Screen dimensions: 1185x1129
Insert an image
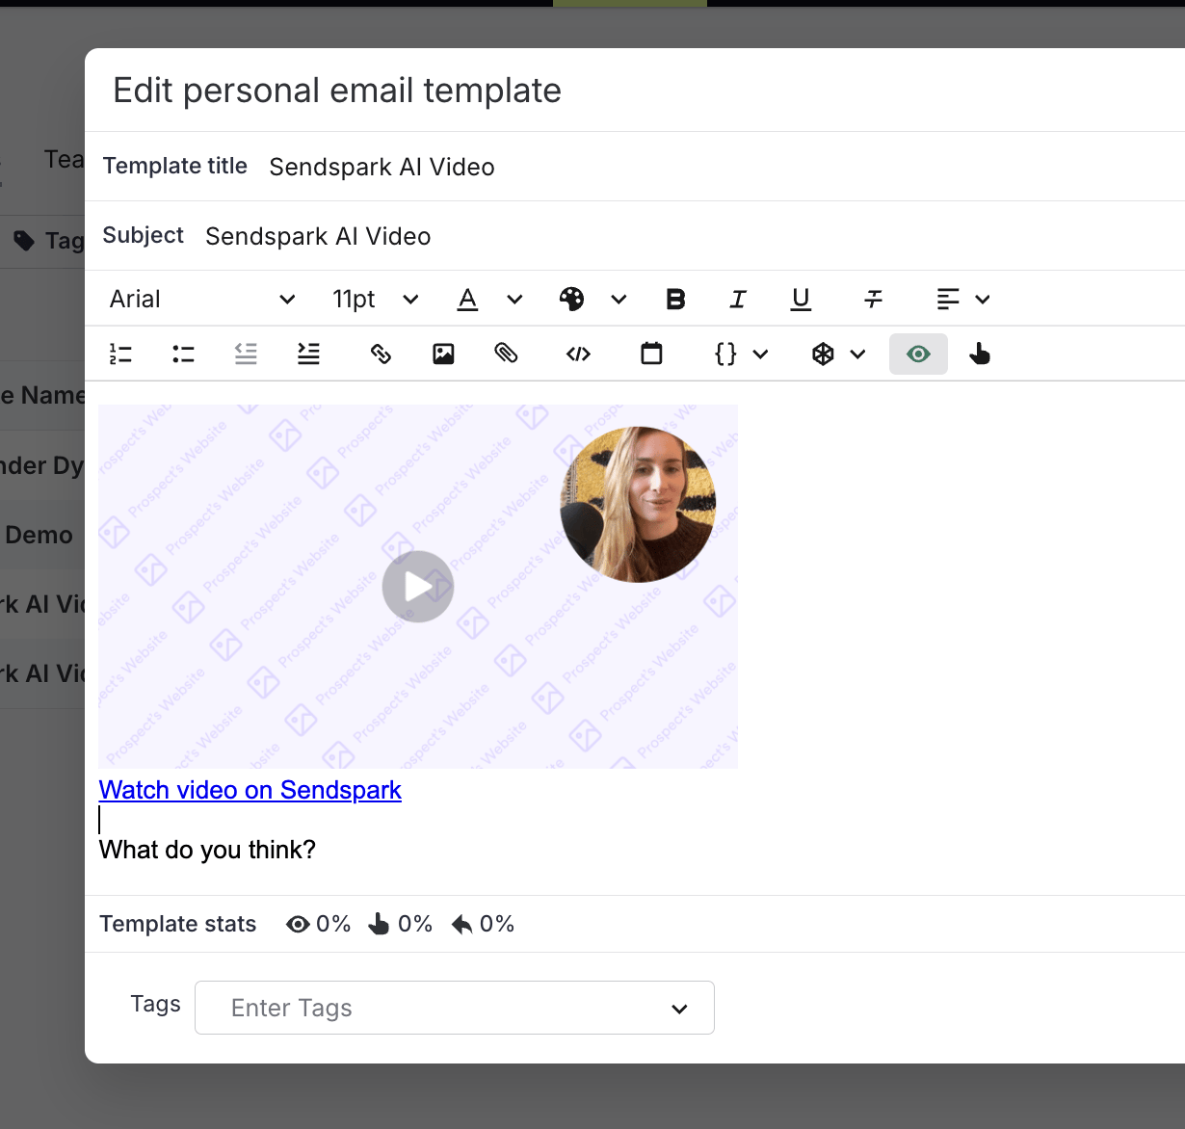(x=443, y=354)
